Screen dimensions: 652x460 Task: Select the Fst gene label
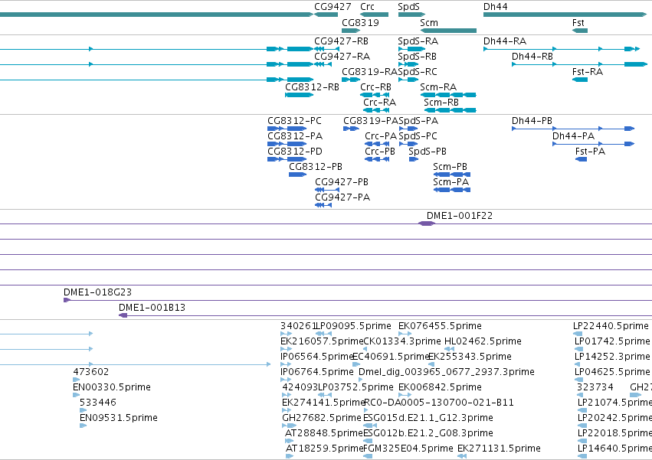pos(578,22)
